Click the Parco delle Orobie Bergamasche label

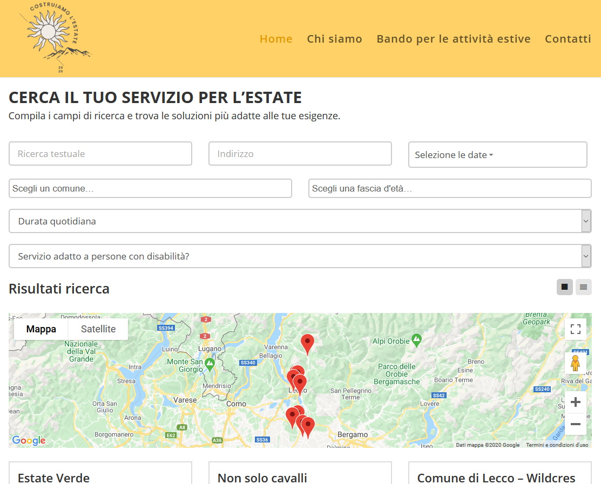point(397,374)
